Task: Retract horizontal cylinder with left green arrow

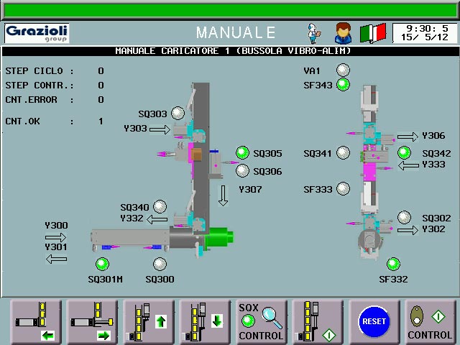Action: pos(36,322)
